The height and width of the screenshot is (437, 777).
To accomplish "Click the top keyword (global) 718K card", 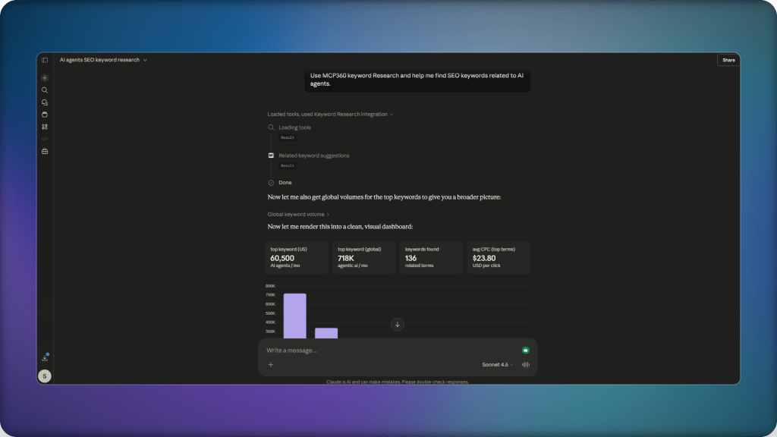I will tap(363, 257).
